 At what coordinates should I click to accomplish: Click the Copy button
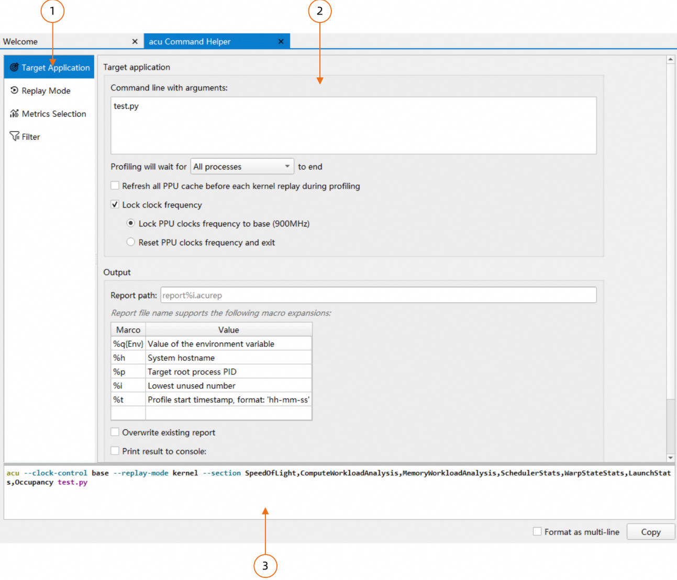(x=651, y=532)
